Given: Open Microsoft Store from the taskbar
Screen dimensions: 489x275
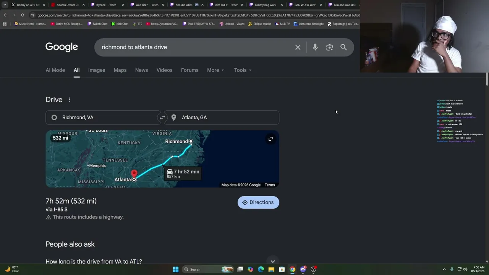Looking at the screenshot, I should [282, 269].
